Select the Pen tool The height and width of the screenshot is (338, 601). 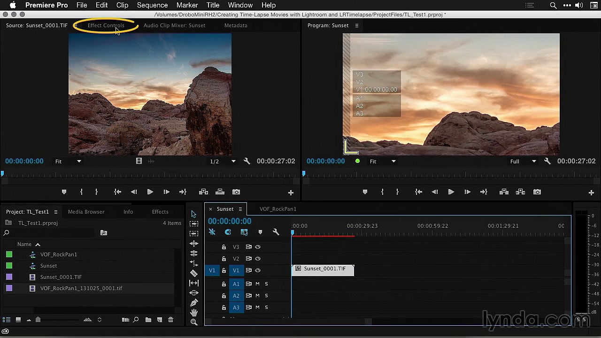point(194,303)
